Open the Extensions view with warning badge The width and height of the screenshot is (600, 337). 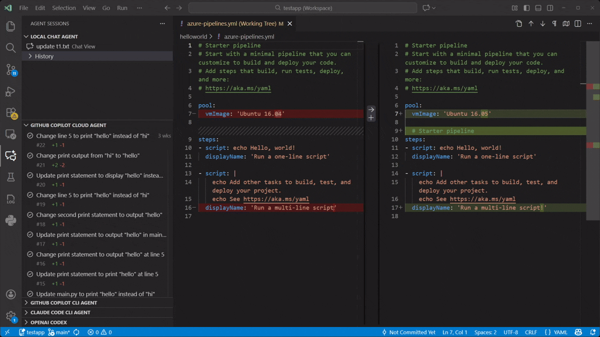coord(11,113)
